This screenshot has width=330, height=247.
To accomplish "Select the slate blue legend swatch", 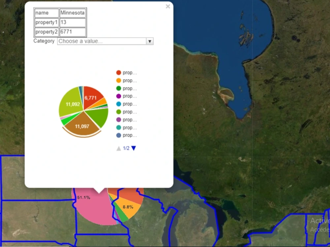I will coord(119,135).
